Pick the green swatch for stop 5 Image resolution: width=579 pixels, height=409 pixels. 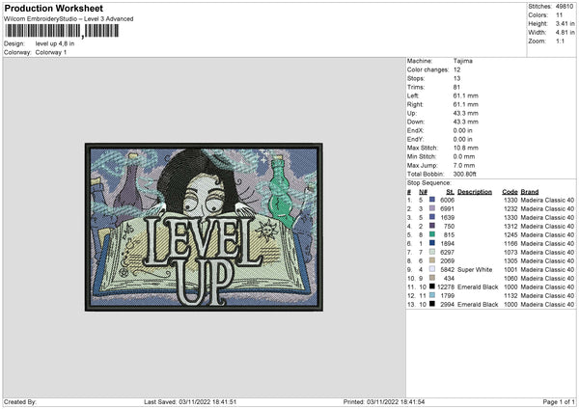tap(432, 234)
